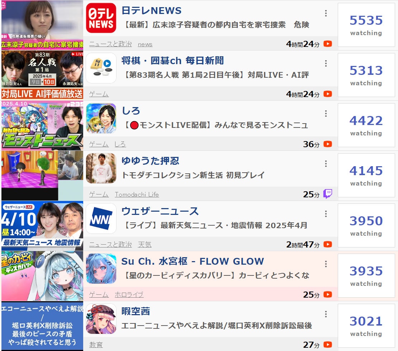This screenshot has width=398, height=351.
Task: Open the 暇空茜 channel avatar
Action: 101,319
